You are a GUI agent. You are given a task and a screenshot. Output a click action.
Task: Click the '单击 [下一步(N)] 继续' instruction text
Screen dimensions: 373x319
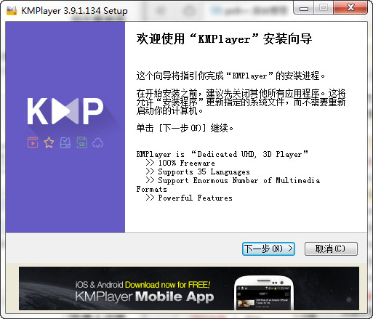185,128
